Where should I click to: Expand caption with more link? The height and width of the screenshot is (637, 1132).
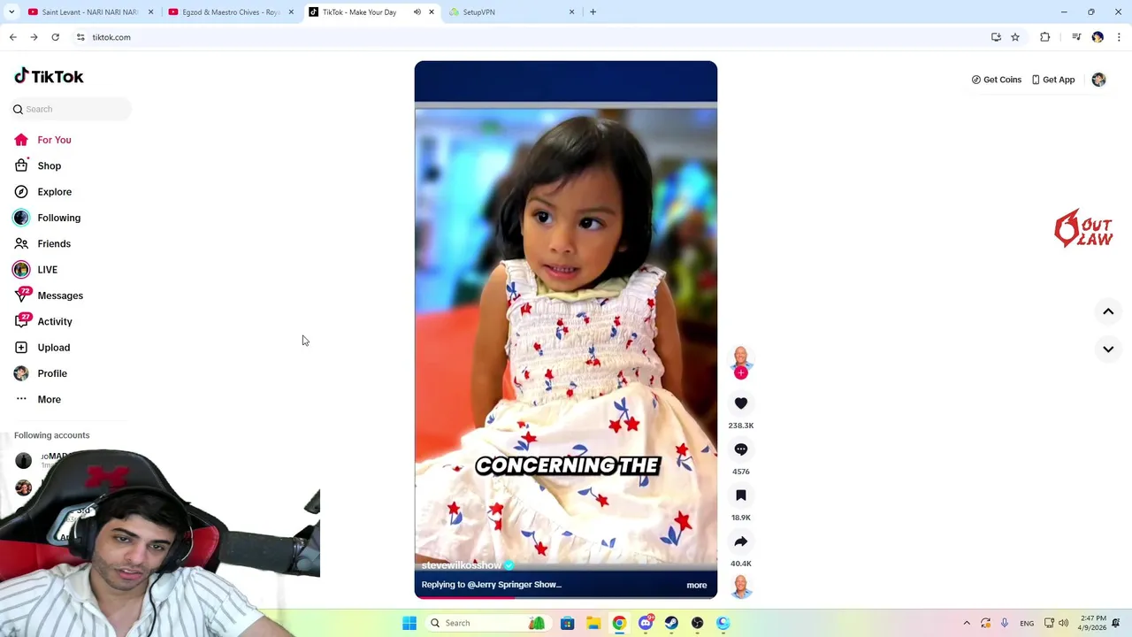697,585
